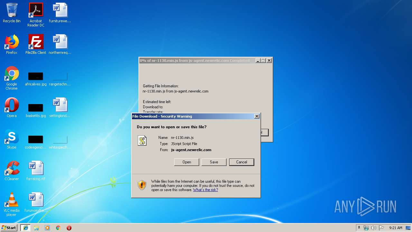Select africalives.jpg image file
The width and height of the screenshot is (412, 232).
point(36,79)
